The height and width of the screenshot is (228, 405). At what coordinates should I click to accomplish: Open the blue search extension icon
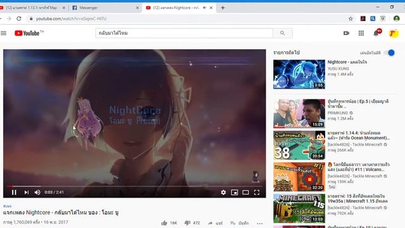coord(373,18)
